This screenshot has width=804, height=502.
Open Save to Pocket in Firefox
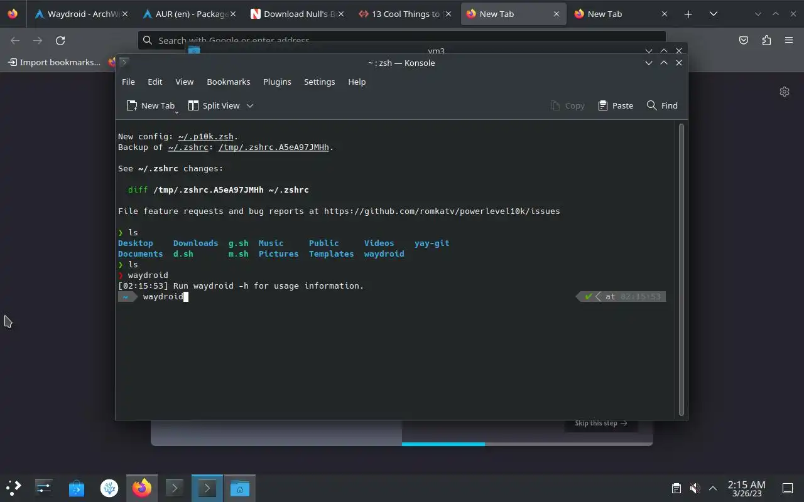click(744, 40)
